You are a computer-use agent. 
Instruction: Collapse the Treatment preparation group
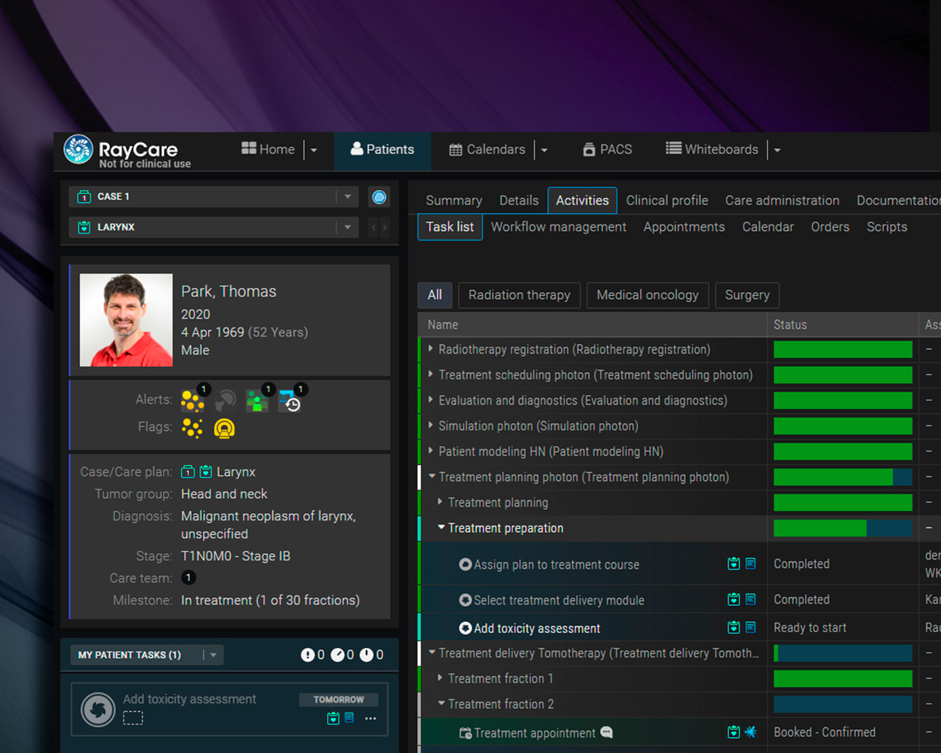pyautogui.click(x=441, y=527)
